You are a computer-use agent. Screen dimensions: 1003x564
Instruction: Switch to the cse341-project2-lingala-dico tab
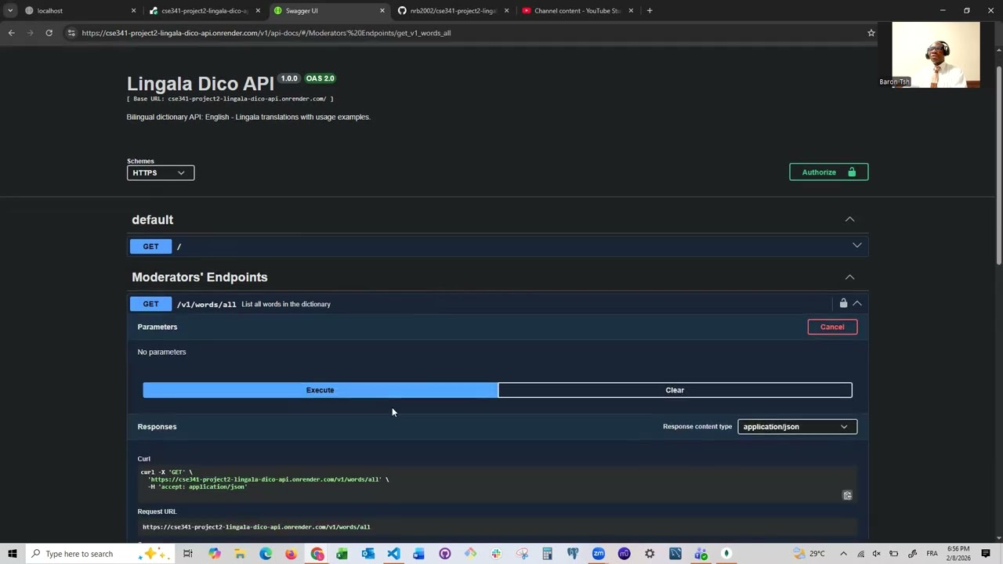[x=206, y=11]
